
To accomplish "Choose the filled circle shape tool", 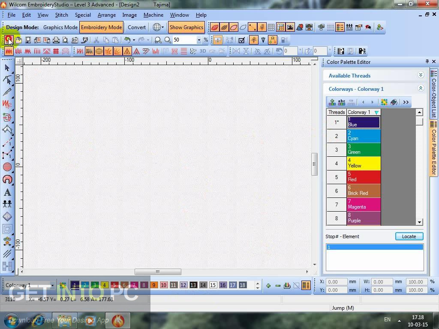I will click(7, 167).
